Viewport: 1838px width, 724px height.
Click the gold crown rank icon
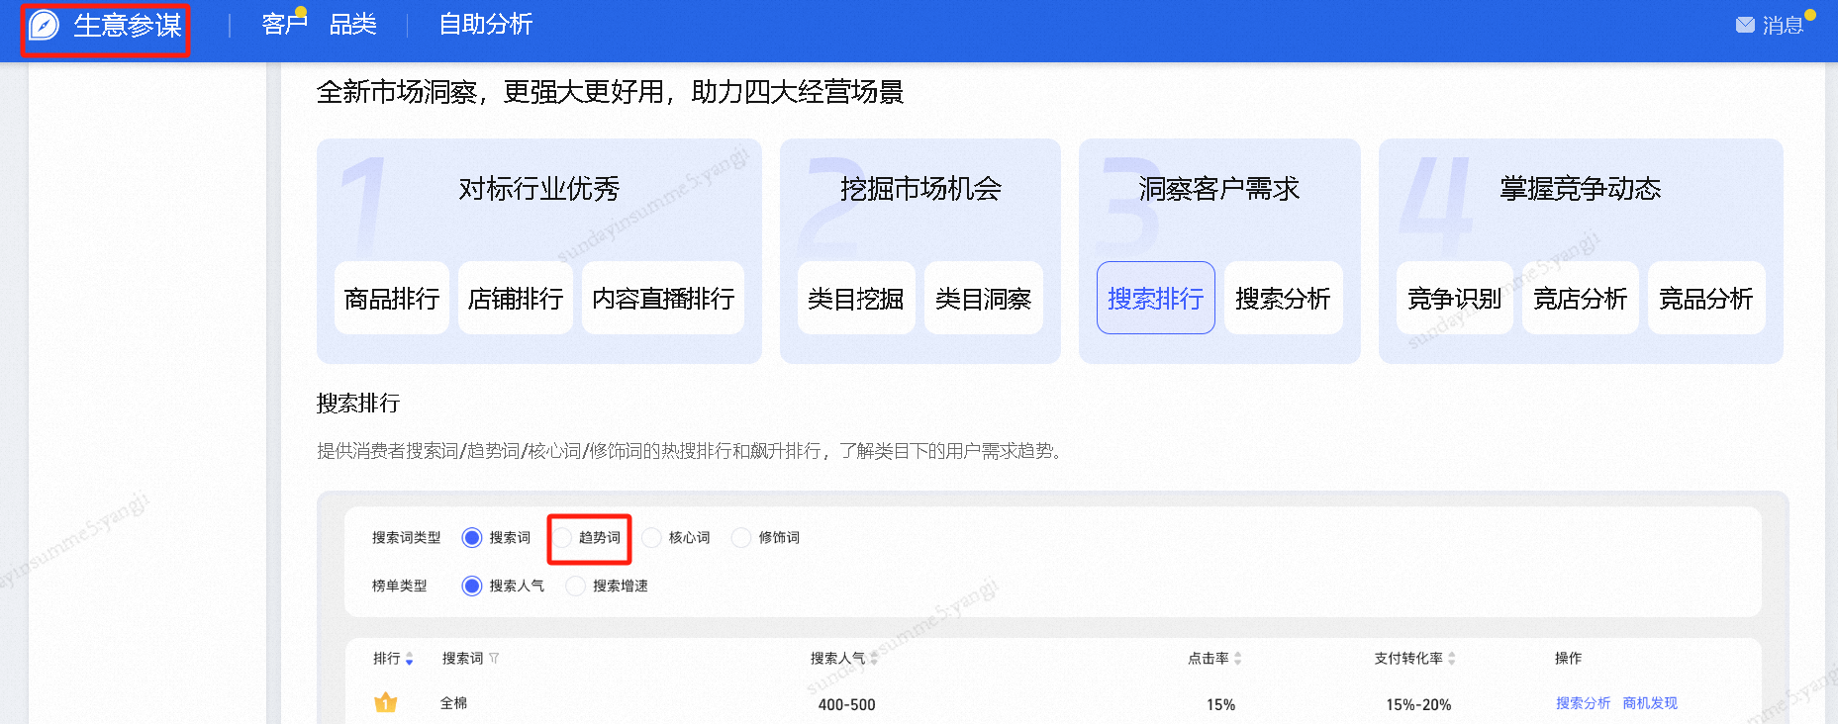[x=385, y=703]
